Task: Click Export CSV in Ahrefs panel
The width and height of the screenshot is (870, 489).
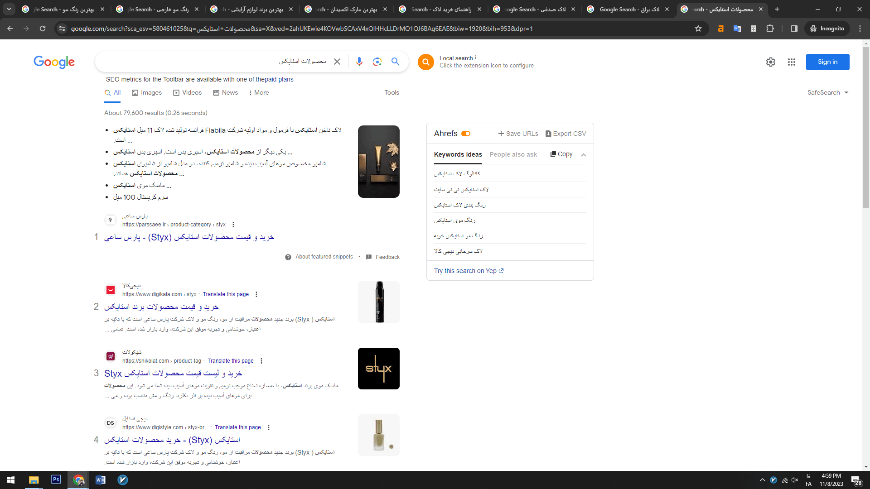Action: (566, 134)
